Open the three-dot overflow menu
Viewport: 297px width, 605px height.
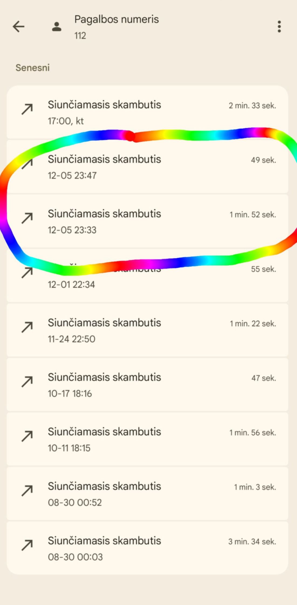pos(279,27)
